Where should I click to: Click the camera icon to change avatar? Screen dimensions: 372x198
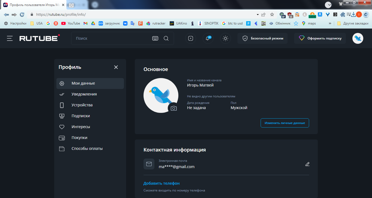[173, 108]
